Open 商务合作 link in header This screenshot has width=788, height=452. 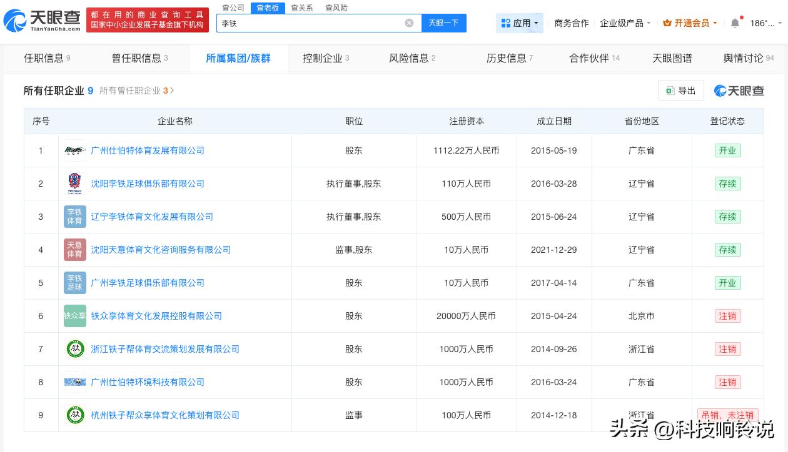(572, 23)
